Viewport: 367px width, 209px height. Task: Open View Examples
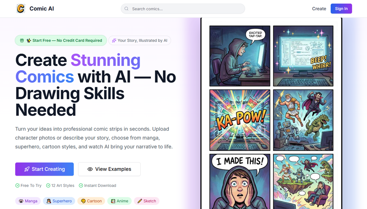pos(109,169)
